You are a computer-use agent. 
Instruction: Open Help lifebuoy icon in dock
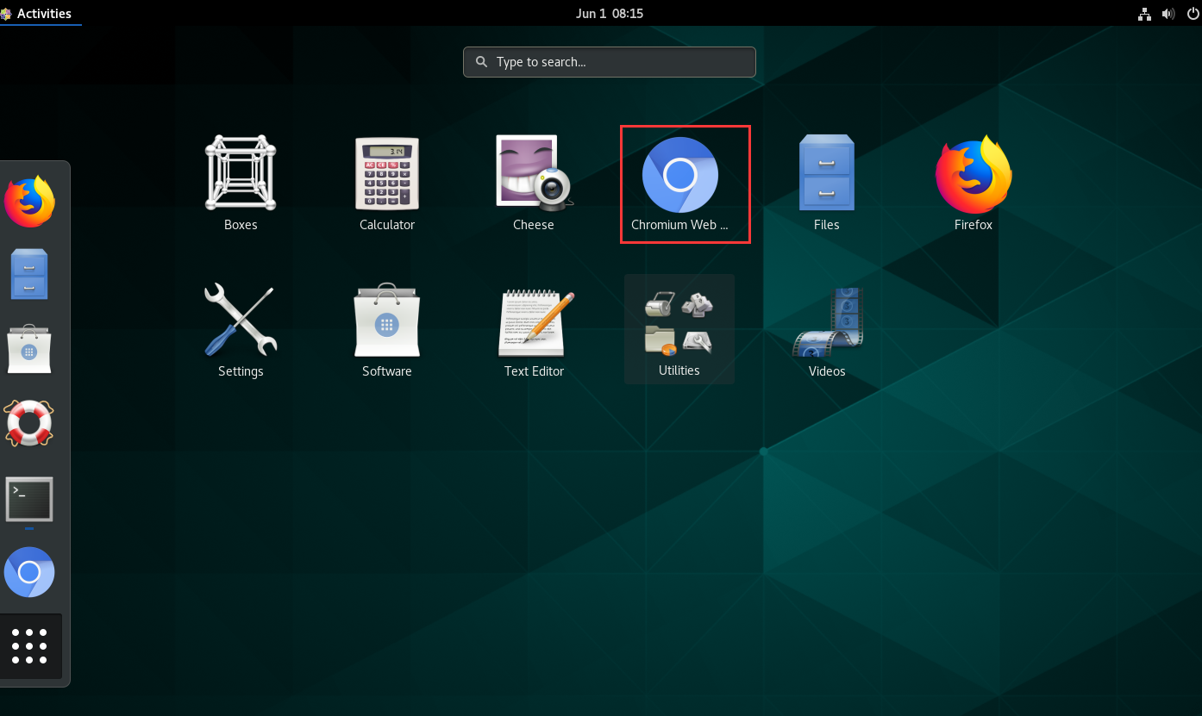pyautogui.click(x=29, y=422)
